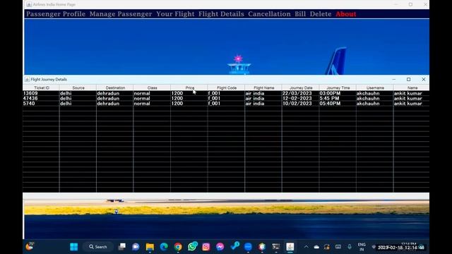The height and width of the screenshot is (254, 452).
Task: Click the Source column header
Action: click(x=78, y=87)
